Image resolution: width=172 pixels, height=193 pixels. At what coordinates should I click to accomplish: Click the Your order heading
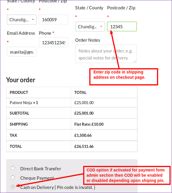coord(20,80)
